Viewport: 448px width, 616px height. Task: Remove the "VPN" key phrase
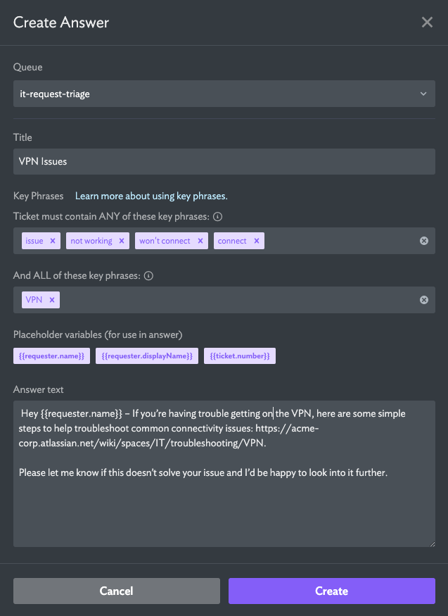[51, 299]
